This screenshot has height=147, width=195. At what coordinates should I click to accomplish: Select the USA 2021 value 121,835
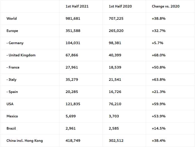pyautogui.click(x=73, y=104)
